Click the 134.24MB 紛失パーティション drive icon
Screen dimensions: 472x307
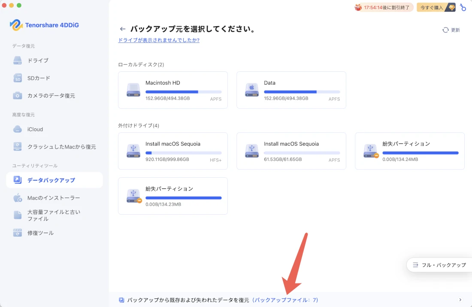point(371,151)
